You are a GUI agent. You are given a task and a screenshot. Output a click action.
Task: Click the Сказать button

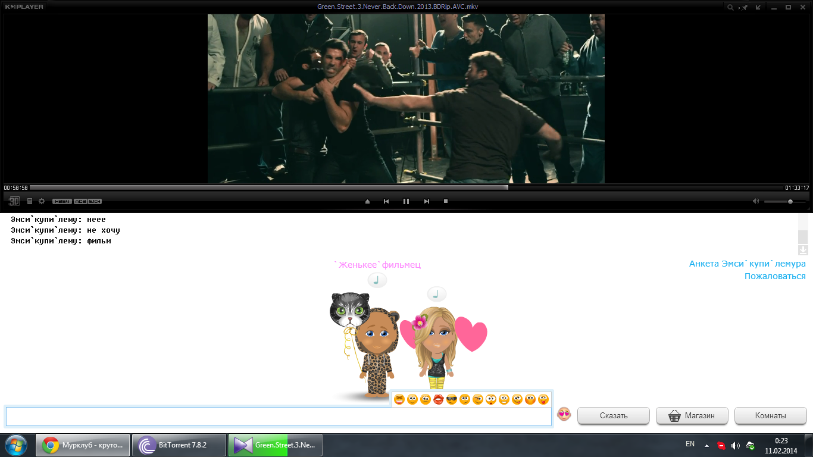click(613, 416)
